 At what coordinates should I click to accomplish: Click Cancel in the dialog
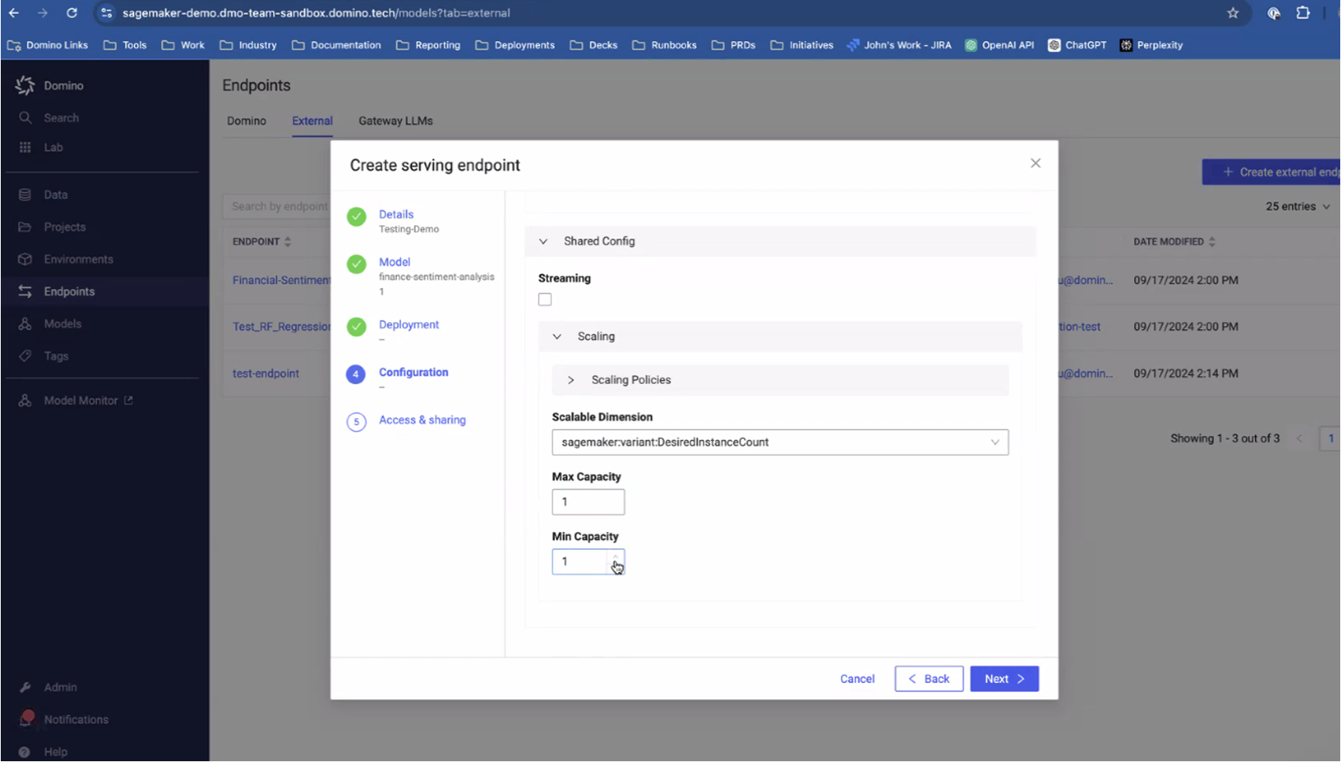pos(857,678)
